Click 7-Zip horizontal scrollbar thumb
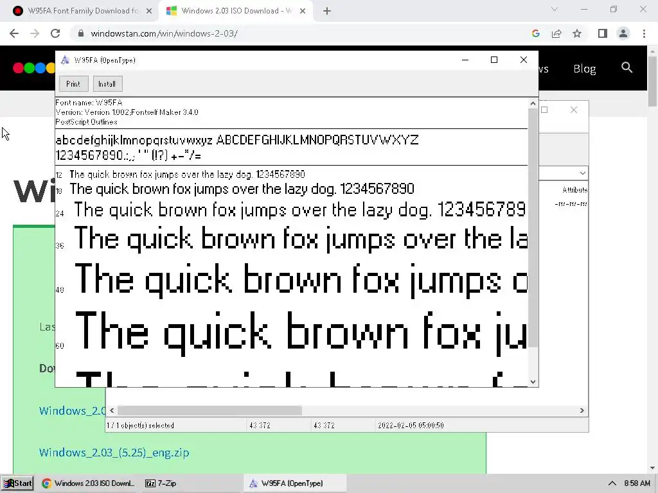 (x=209, y=410)
